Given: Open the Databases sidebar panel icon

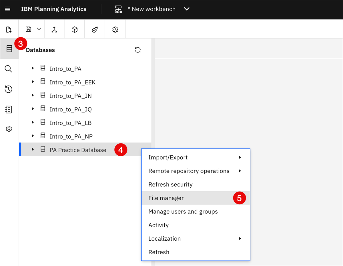Looking at the screenshot, I should (x=9, y=49).
